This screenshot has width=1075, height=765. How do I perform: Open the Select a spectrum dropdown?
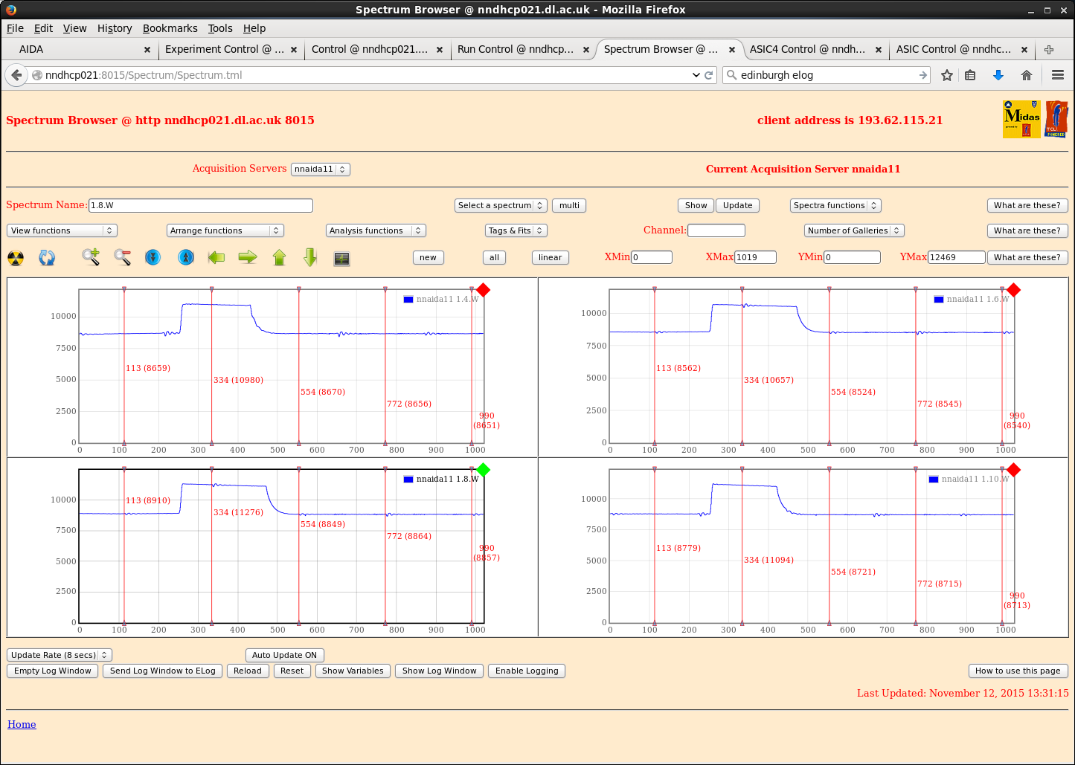501,205
